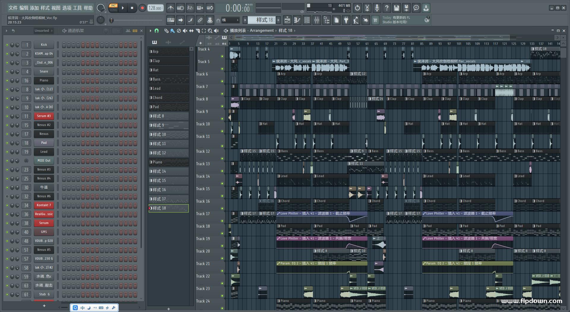Toggle the countdown before recording button

click(190, 8)
